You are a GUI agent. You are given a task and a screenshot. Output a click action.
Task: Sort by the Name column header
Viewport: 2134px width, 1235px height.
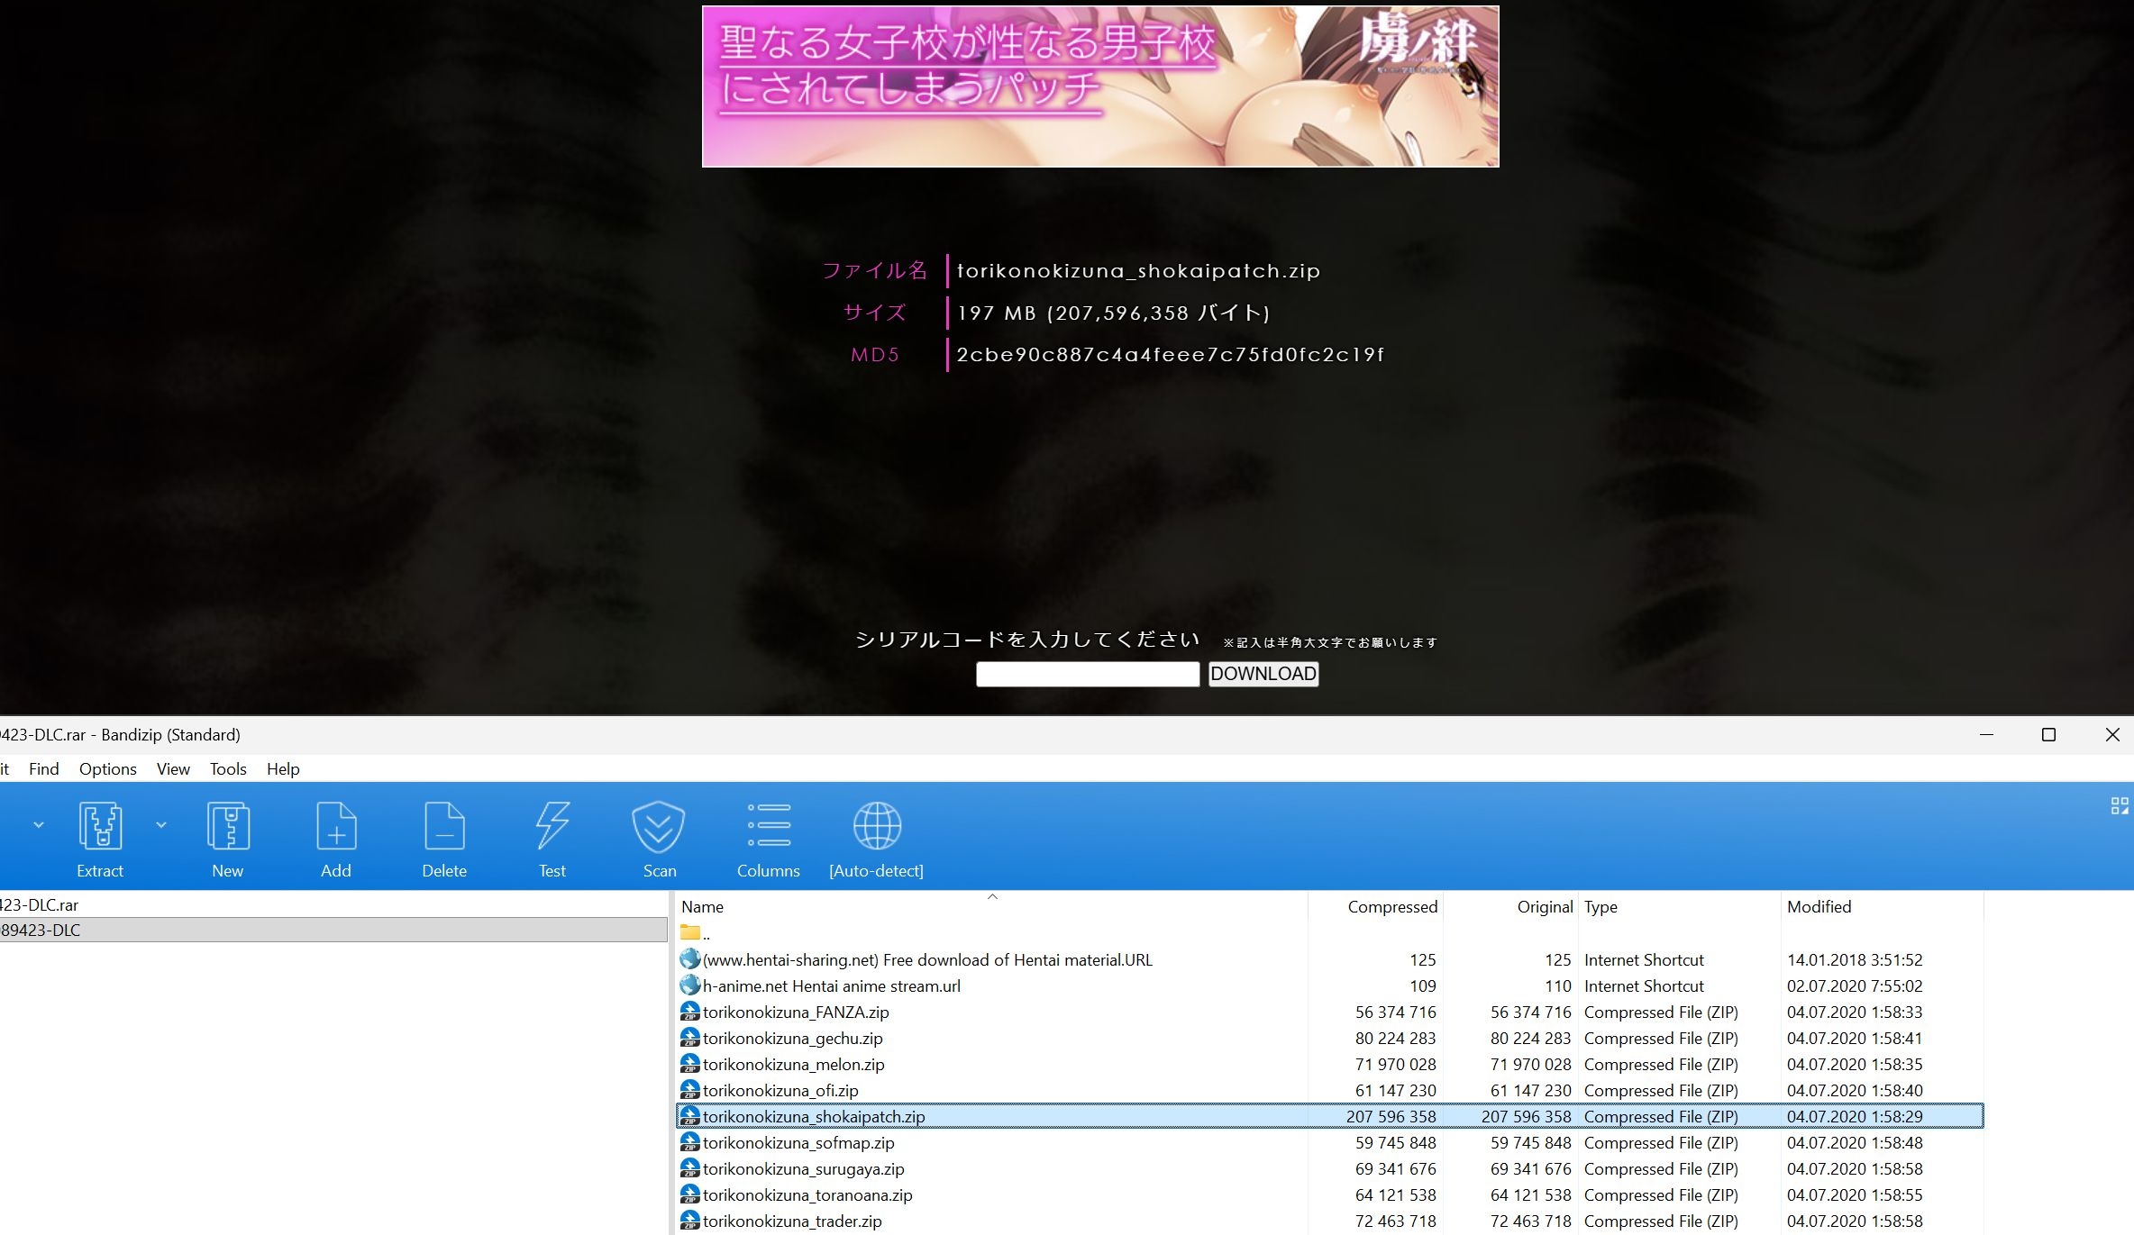(x=991, y=906)
